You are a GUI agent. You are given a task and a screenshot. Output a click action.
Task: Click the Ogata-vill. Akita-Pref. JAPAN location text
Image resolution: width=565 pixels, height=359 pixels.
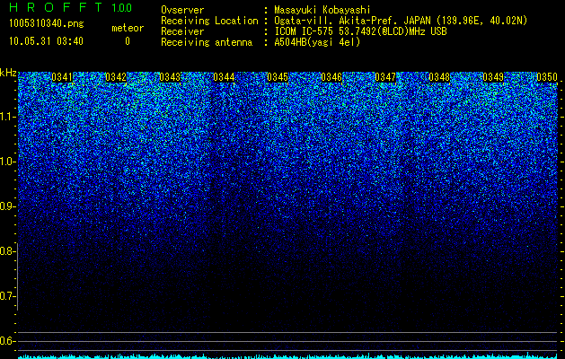(x=400, y=21)
